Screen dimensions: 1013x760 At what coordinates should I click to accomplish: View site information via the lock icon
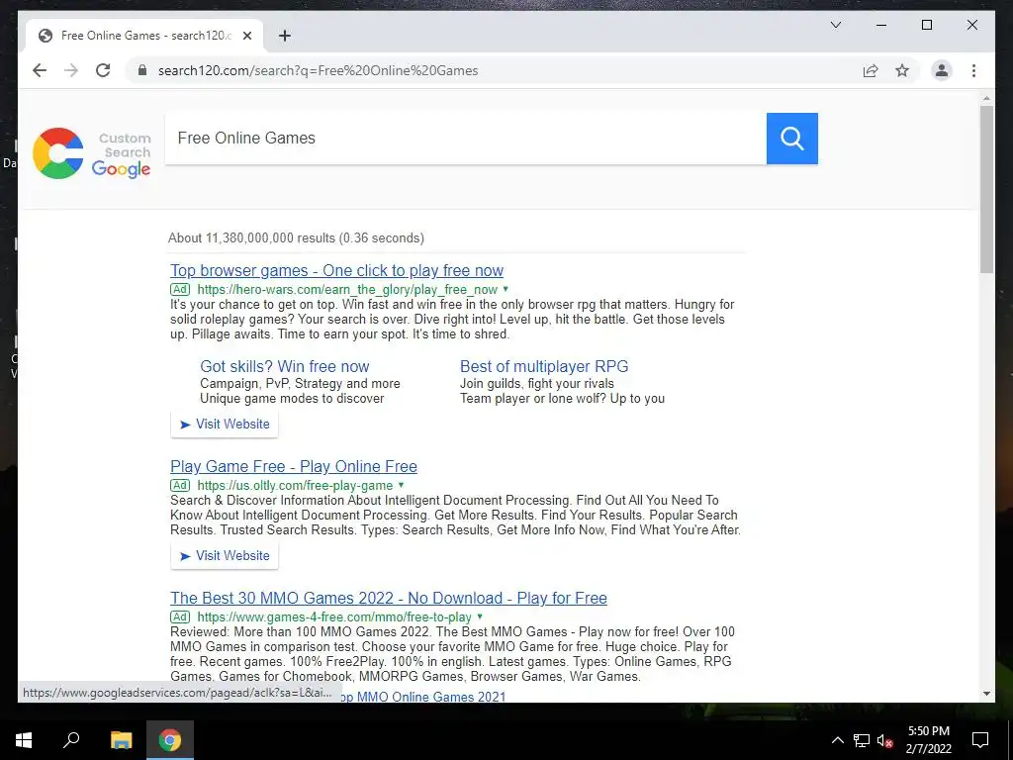pos(142,70)
